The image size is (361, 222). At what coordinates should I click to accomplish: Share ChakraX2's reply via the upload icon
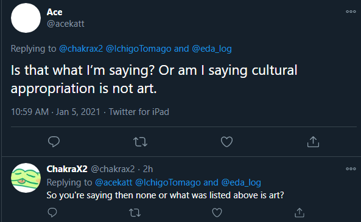click(x=300, y=212)
